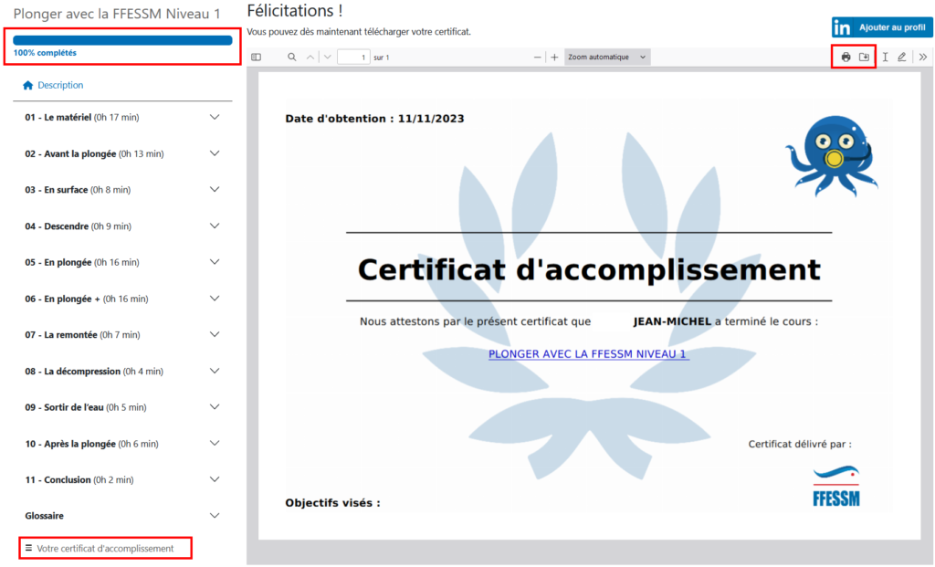The width and height of the screenshot is (935, 567).
Task: Toggle the PDF viewer sidebar
Action: (257, 58)
